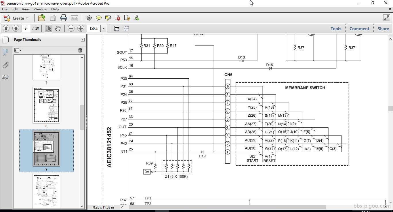Collapse the Page Thumbnails panel arrow
Image resolution: width=393 pixels, height=212 pixels.
(x=83, y=40)
